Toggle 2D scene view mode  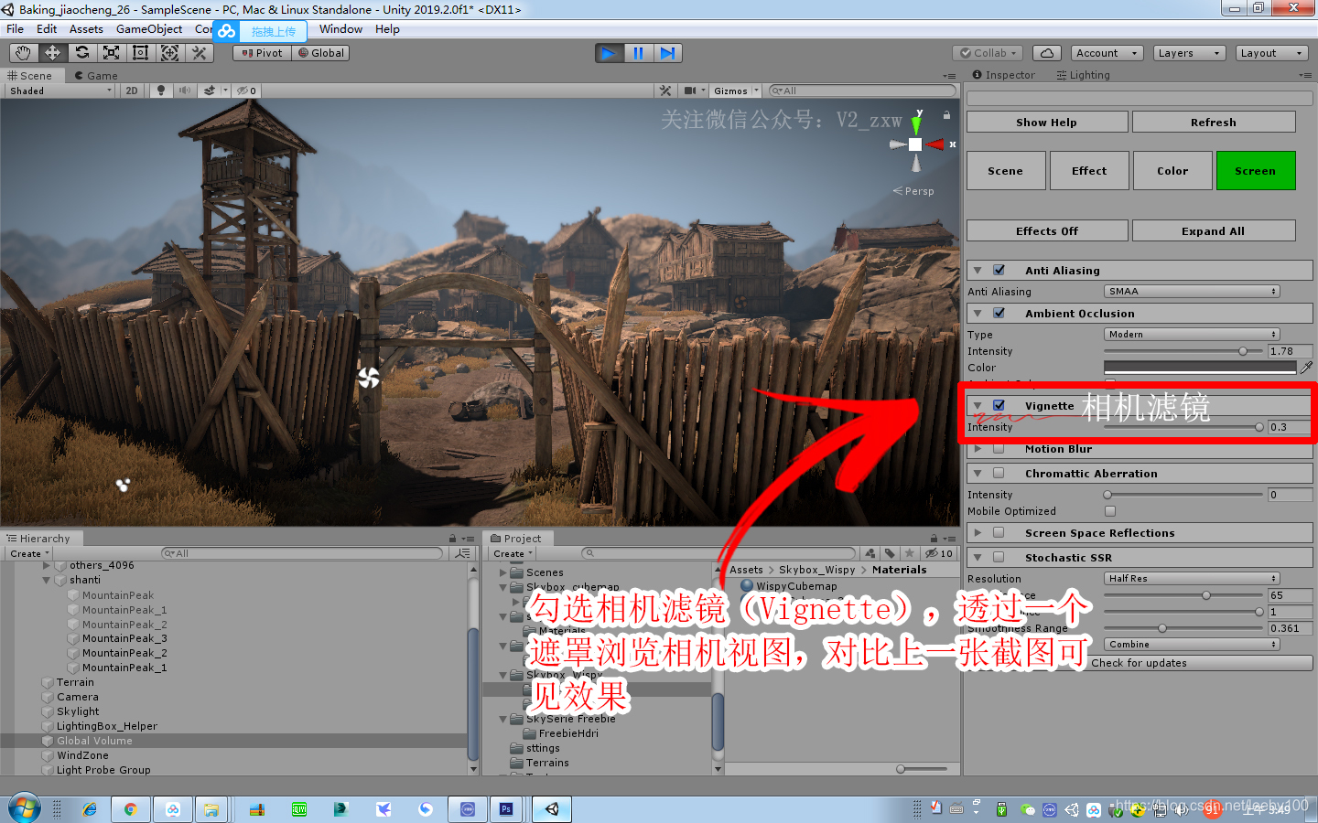[x=132, y=91]
